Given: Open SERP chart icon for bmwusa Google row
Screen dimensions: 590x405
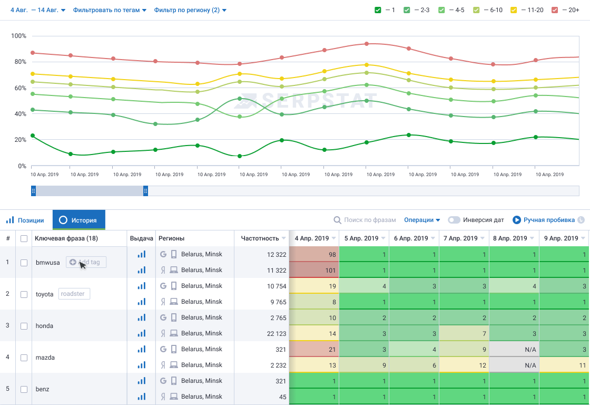Looking at the screenshot, I should 142,254.
